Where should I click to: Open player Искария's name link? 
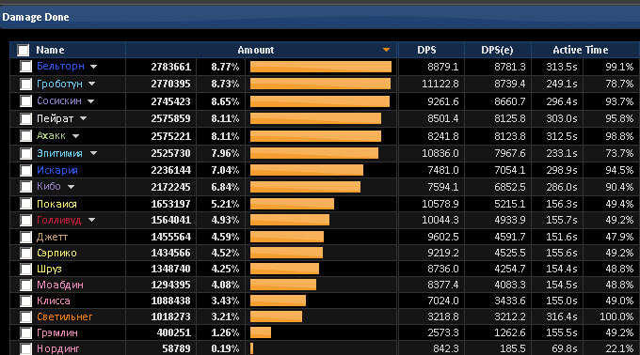[x=57, y=170]
